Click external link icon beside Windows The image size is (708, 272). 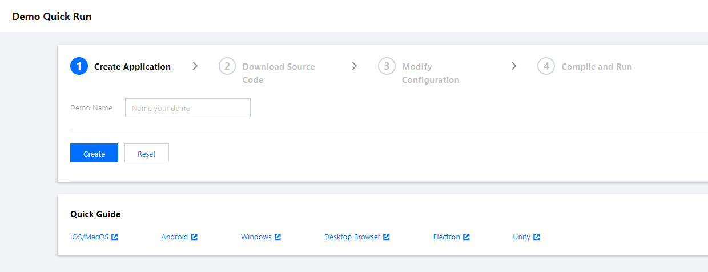(x=278, y=237)
